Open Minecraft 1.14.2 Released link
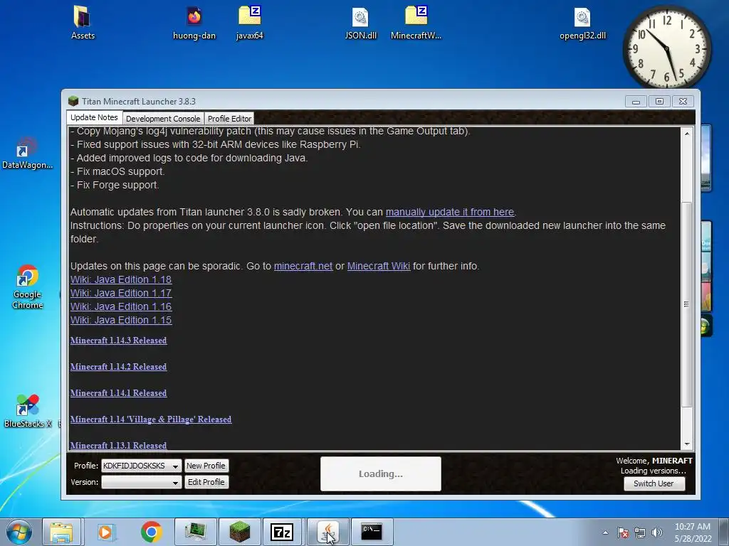Screen dimensions: 729x546 pos(119,367)
